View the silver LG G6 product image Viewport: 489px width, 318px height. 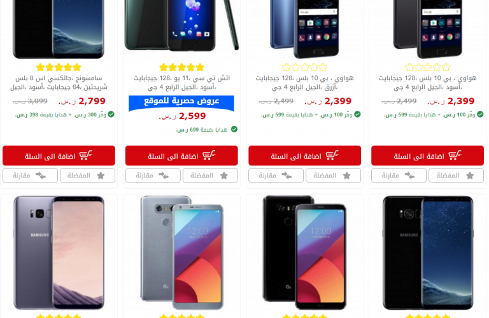pos(182,252)
